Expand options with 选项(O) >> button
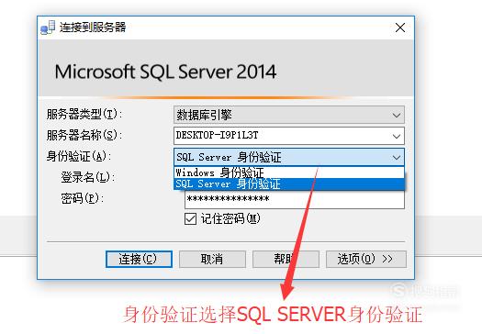 click(x=366, y=259)
